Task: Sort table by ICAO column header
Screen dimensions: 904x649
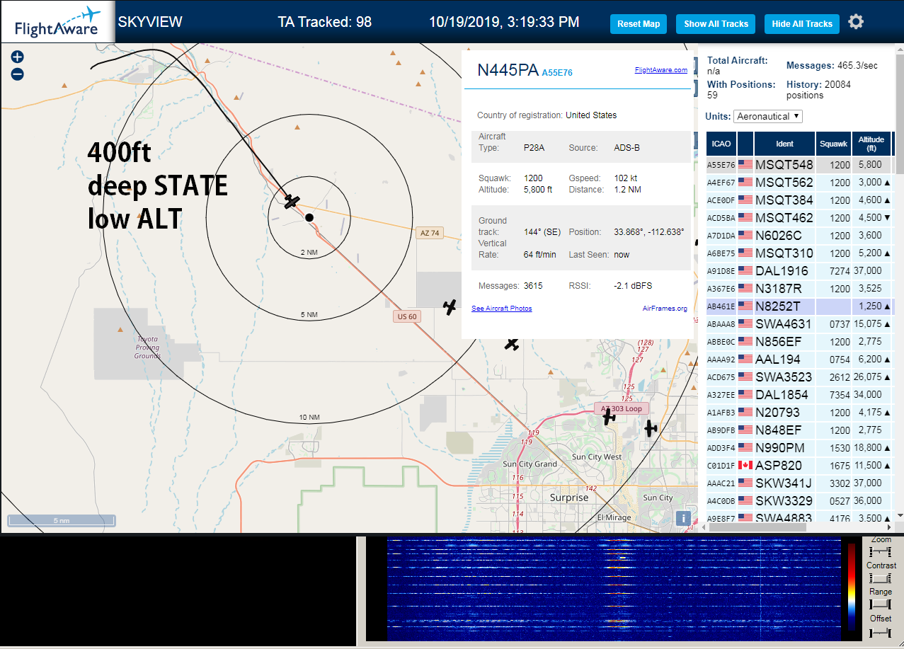Action: point(721,144)
